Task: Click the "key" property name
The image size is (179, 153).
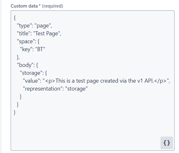Action: point(26,49)
